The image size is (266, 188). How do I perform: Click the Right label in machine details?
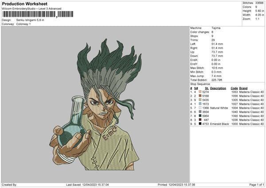coord(194,48)
